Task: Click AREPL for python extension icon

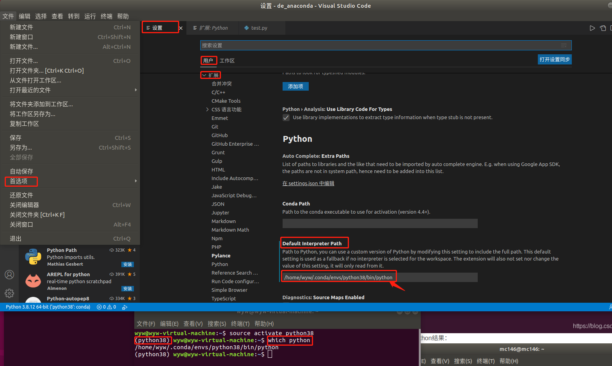Action: click(x=33, y=281)
